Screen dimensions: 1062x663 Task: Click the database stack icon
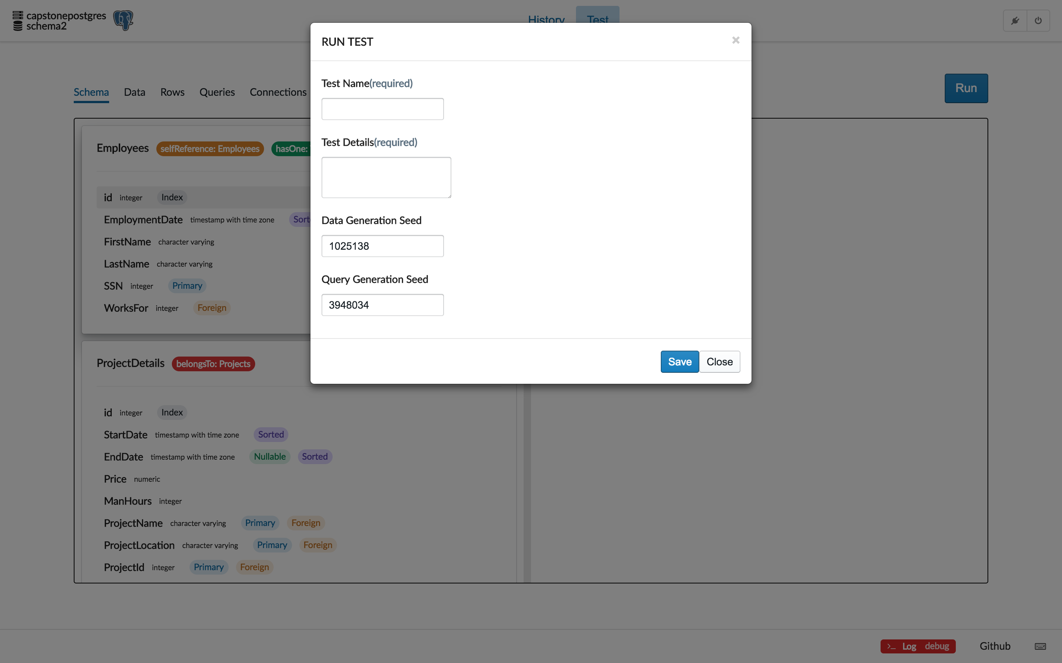click(x=18, y=21)
